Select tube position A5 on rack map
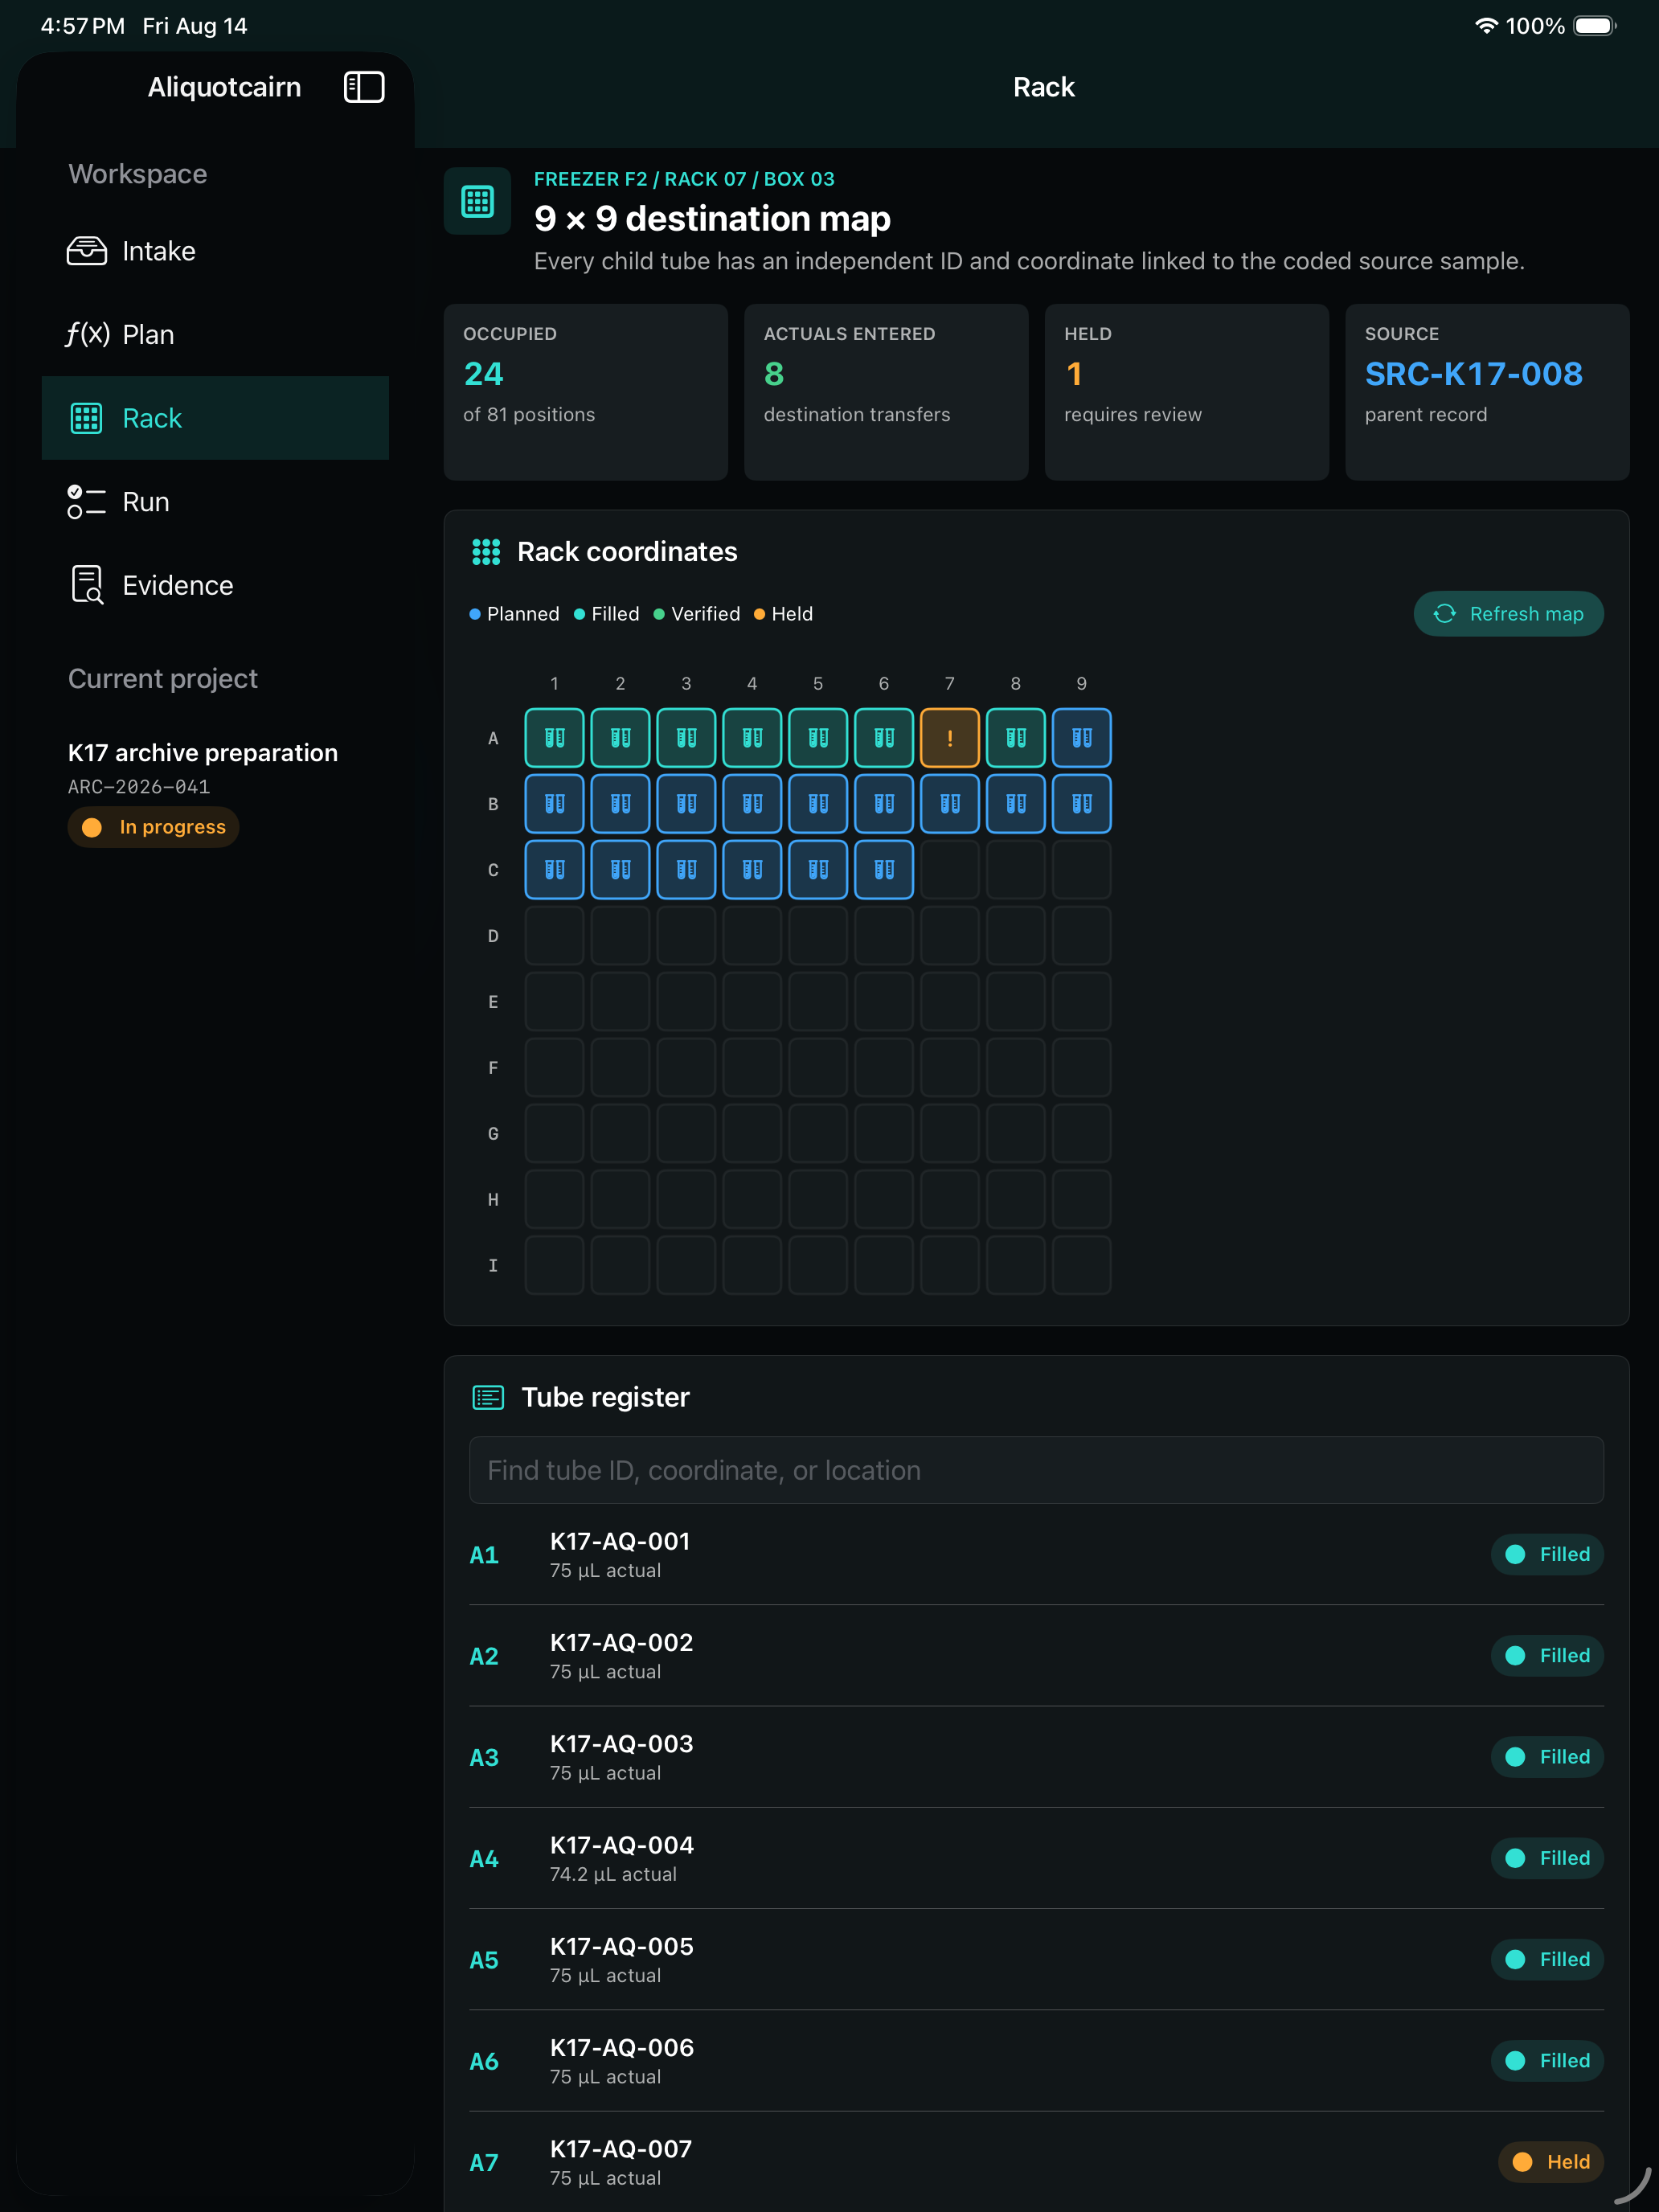 [x=818, y=738]
